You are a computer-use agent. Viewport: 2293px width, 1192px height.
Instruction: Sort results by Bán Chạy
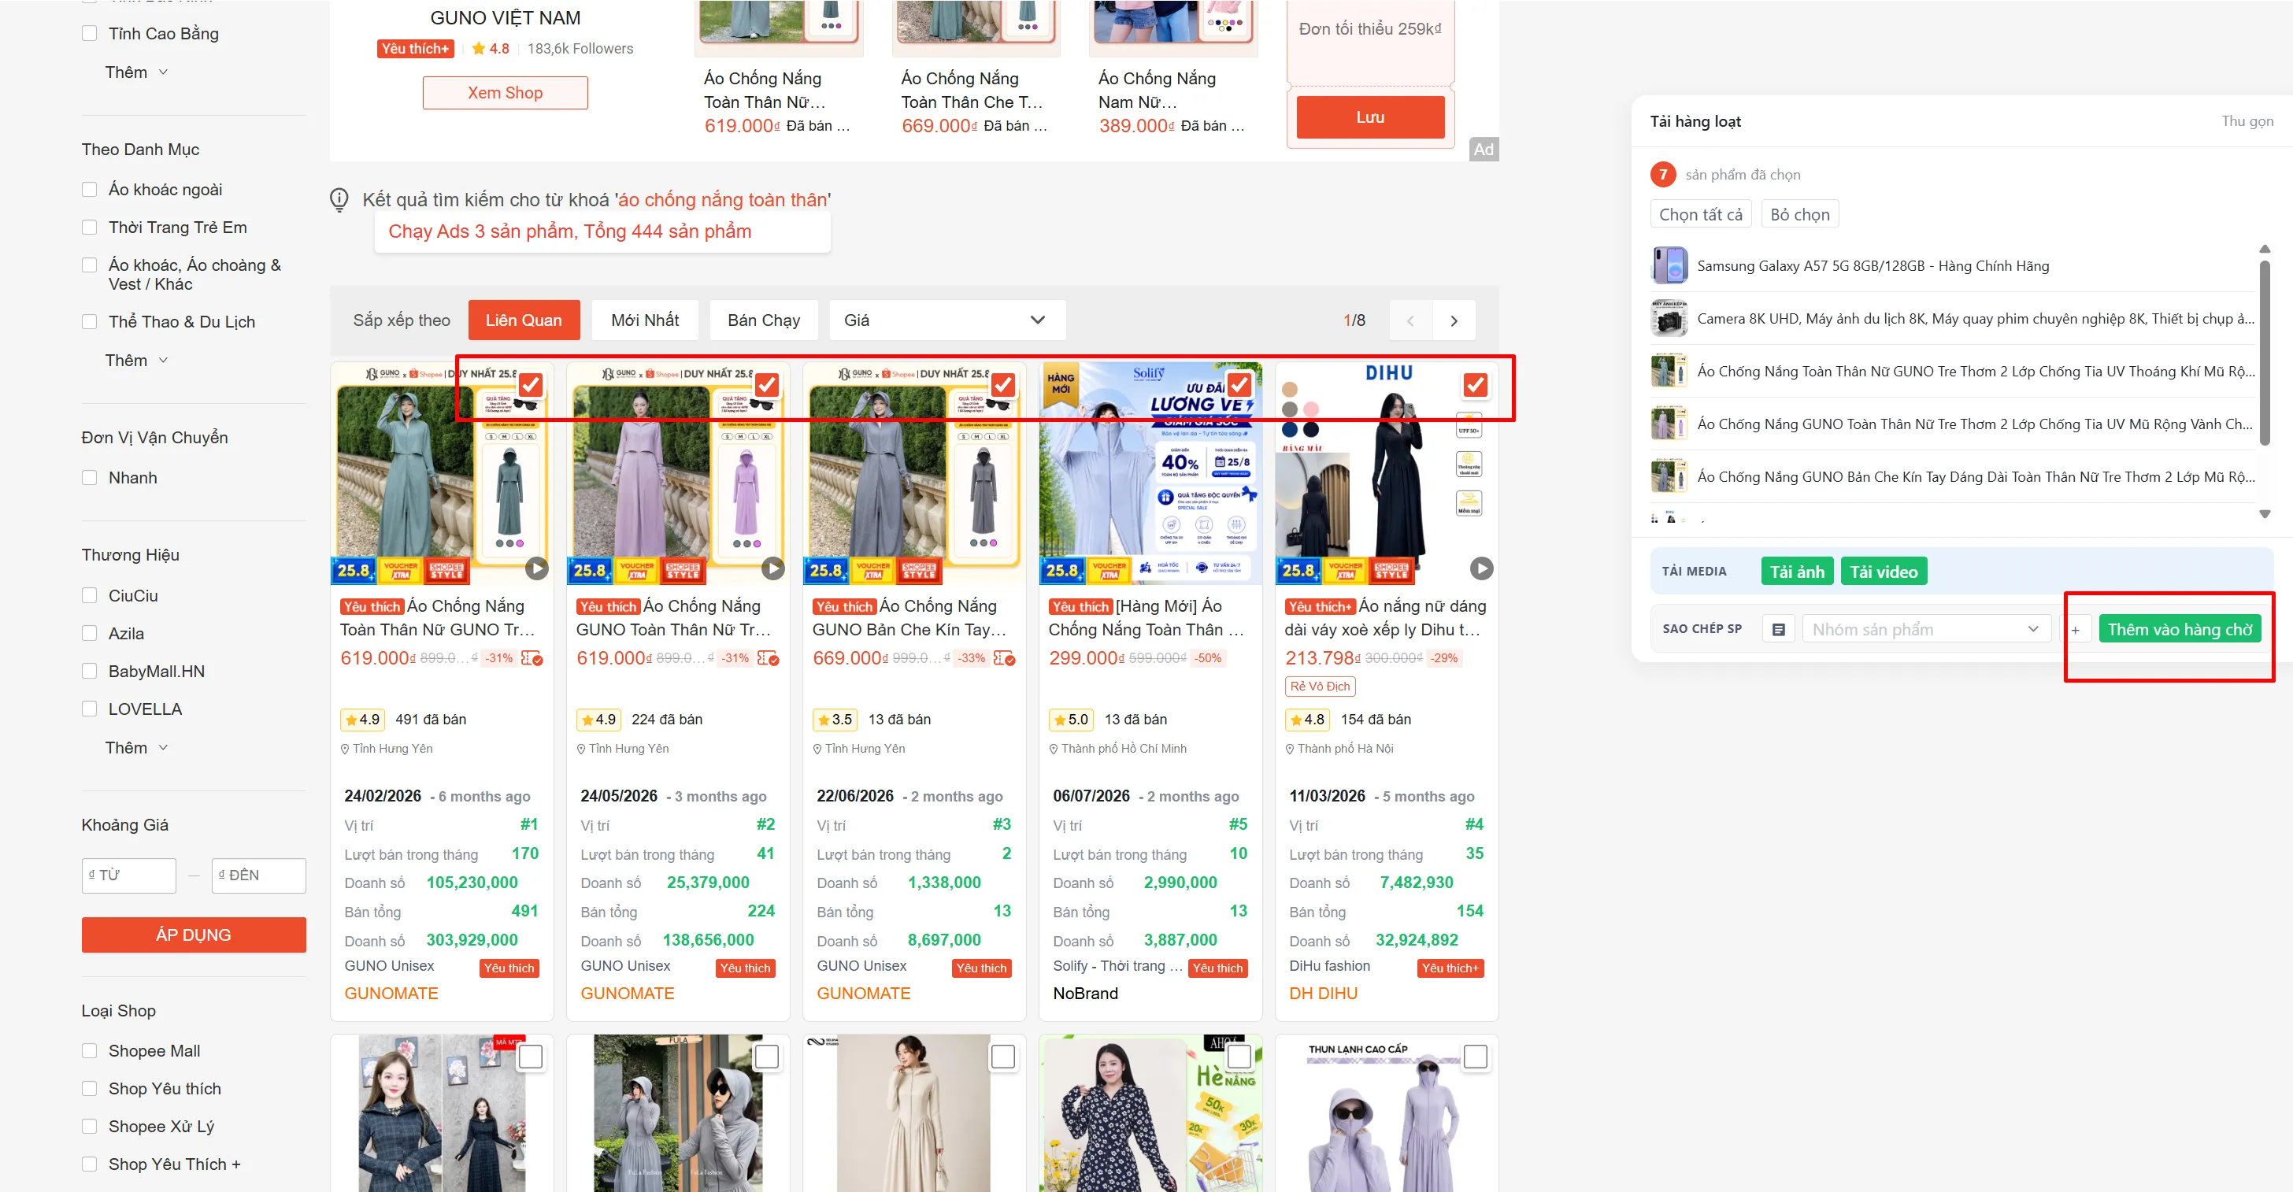(764, 320)
